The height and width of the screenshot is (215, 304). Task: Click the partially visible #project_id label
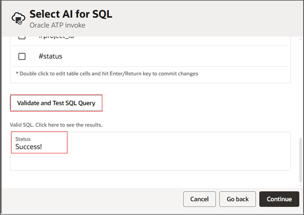(56, 37)
